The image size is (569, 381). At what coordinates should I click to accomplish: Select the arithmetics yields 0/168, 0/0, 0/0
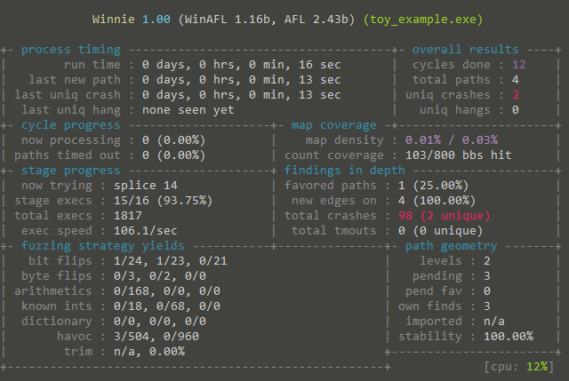[x=167, y=291]
